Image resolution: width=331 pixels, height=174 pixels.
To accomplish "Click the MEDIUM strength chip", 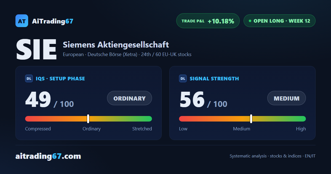I will coord(287,98).
